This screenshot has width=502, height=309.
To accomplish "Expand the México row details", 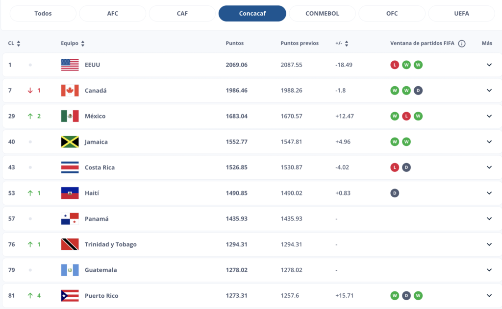I will pos(489,116).
